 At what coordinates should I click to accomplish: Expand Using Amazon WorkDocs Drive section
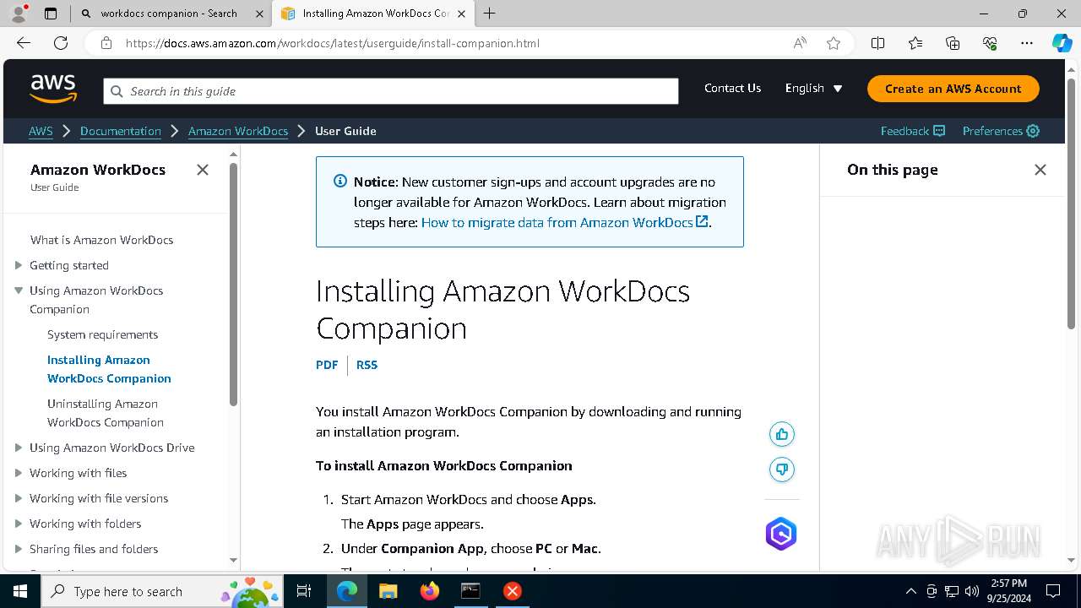point(19,448)
